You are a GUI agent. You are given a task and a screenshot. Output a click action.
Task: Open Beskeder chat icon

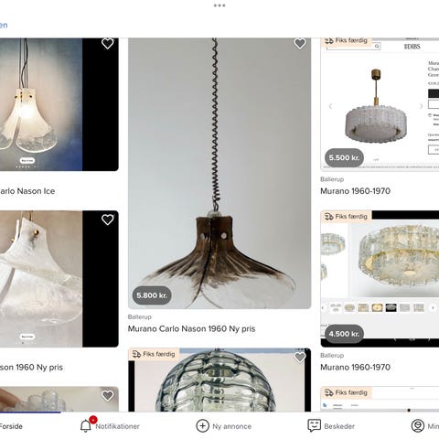click(x=314, y=425)
